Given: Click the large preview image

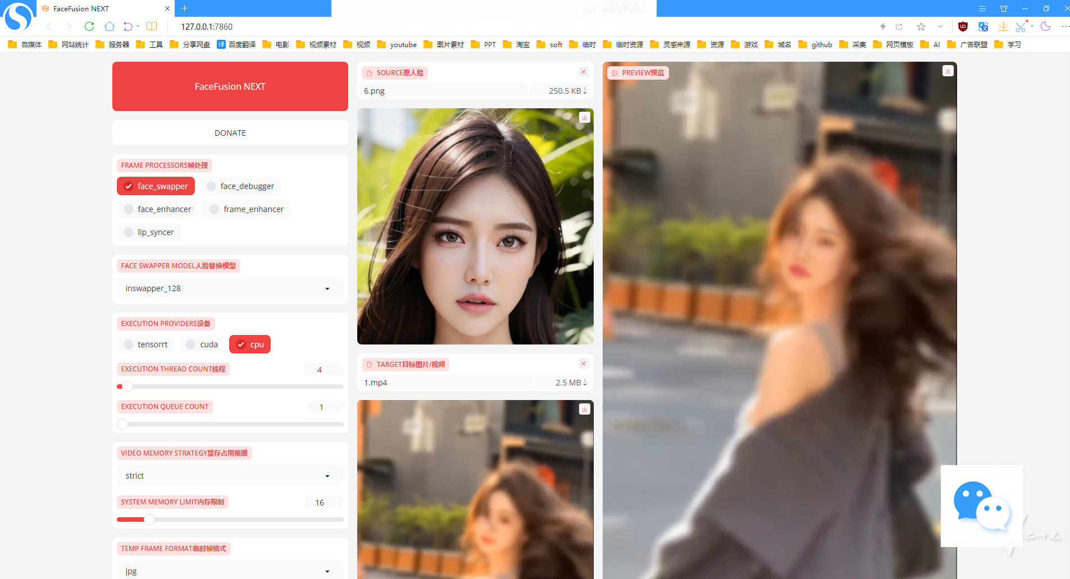Looking at the screenshot, I should pyautogui.click(x=780, y=320).
